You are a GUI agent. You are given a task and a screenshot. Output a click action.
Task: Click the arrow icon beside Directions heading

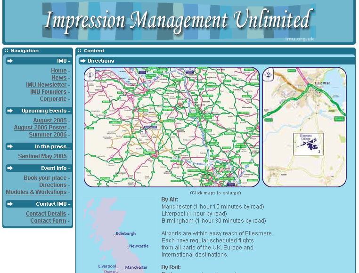coord(83,61)
